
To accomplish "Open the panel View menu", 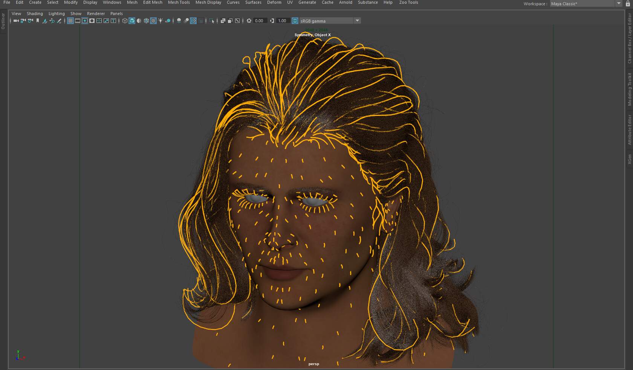I will [16, 14].
